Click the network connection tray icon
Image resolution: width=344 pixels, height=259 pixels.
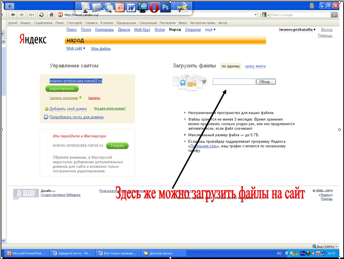[x=323, y=253]
